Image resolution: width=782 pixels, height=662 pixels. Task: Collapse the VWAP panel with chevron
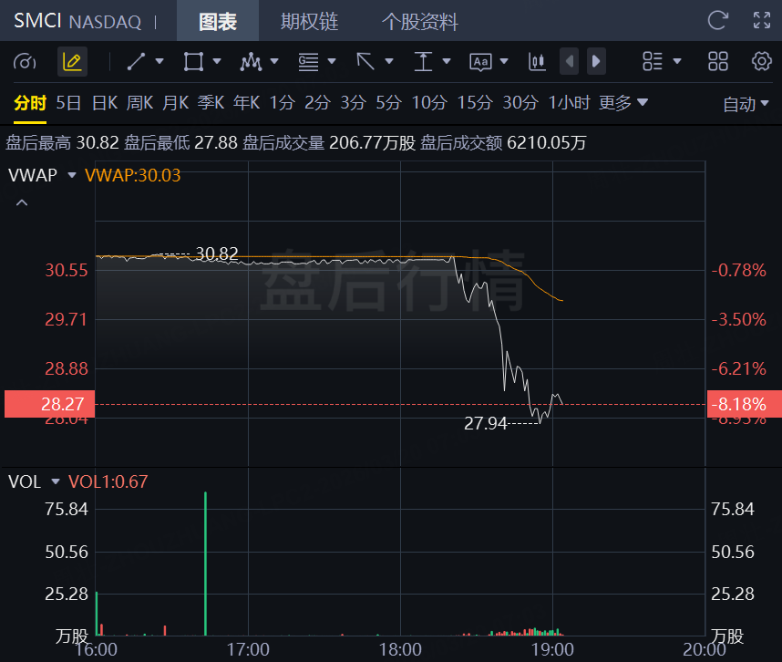[x=22, y=202]
